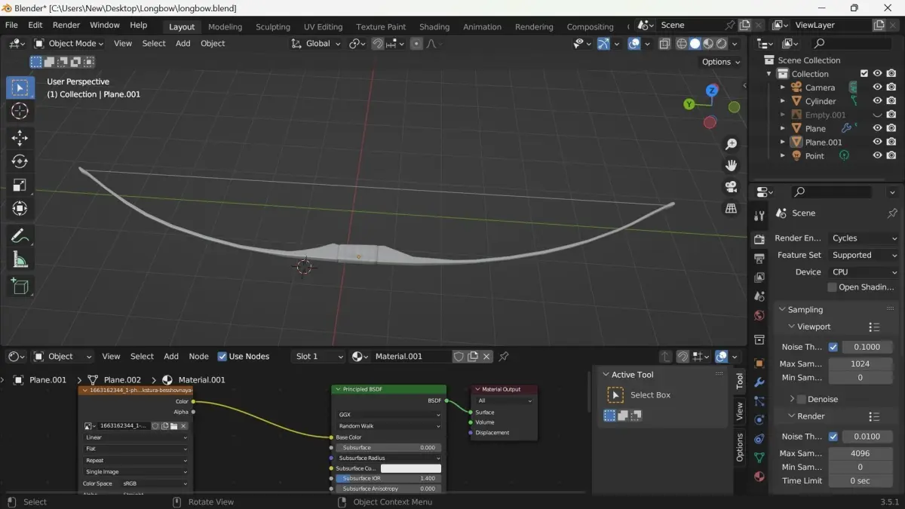Expand the Cylinder item in outliner
905x509 pixels.
click(x=782, y=101)
